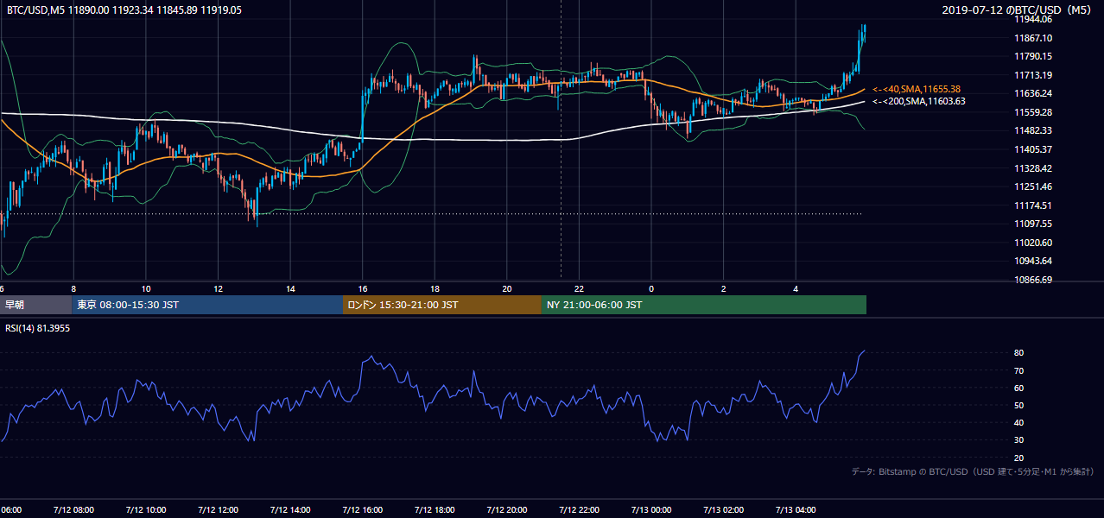1104x518 pixels.
Task: Click price chart hour label 14
Action: tap(290, 288)
